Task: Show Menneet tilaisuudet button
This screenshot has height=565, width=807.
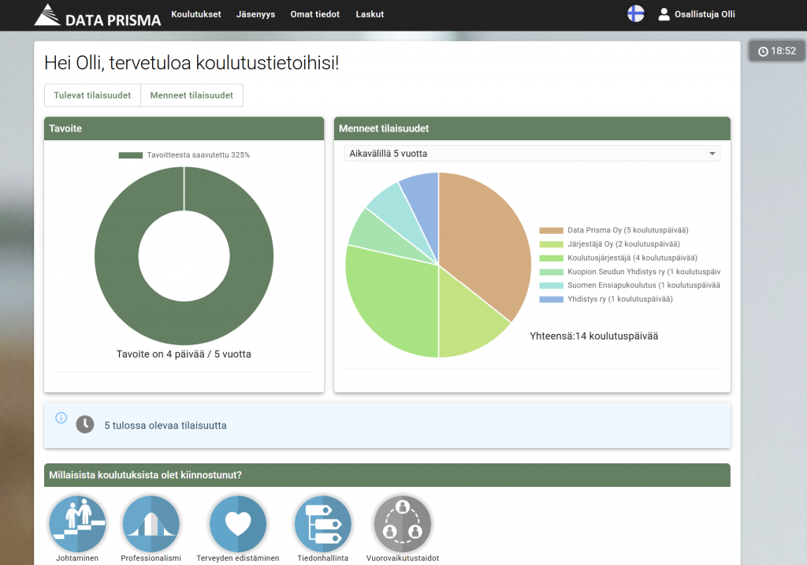Action: click(192, 95)
